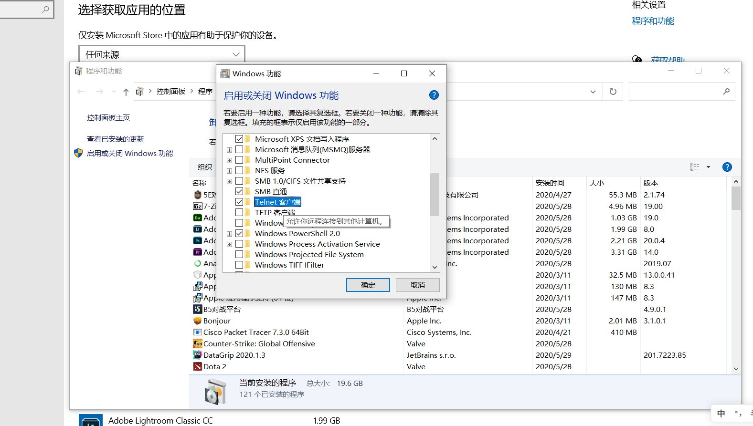Uncheck SMB 直通 box
The height and width of the screenshot is (426, 753).
click(239, 191)
